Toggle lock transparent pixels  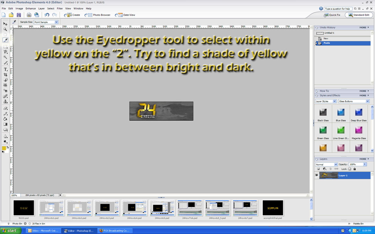coord(349,169)
